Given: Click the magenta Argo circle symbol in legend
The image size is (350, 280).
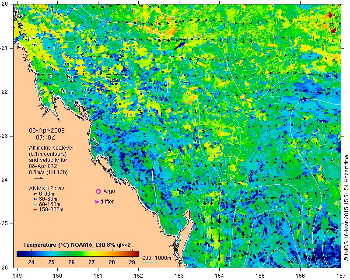Looking at the screenshot, I should [98, 191].
